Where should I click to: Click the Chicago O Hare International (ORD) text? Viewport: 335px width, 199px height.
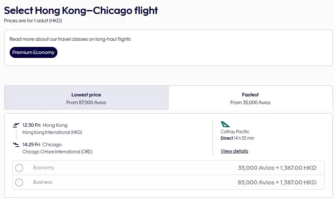pos(57,152)
